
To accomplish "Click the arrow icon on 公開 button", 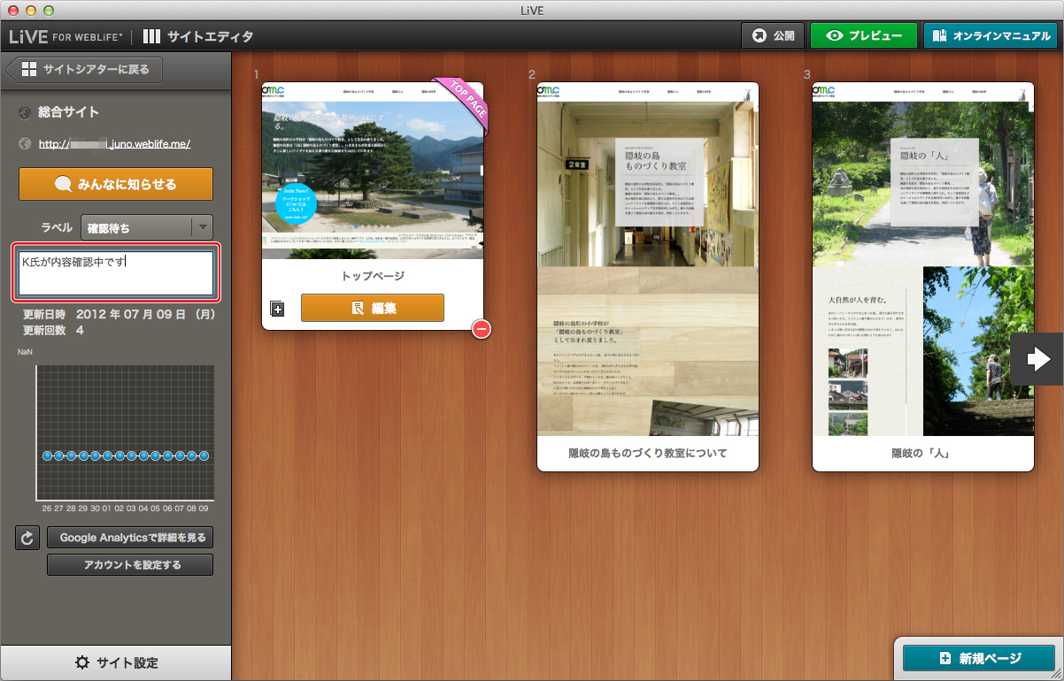I will (759, 36).
